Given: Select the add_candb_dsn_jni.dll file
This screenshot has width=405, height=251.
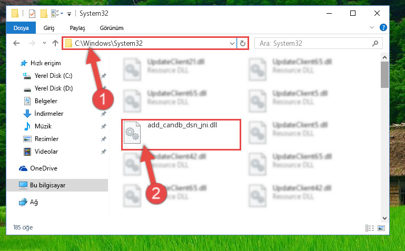Looking at the screenshot, I should tap(181, 134).
